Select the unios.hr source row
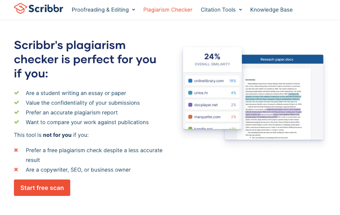 tap(212, 93)
